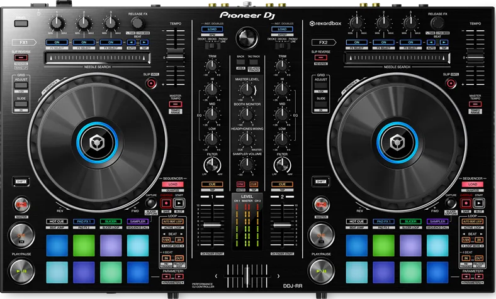Screen dimensions: 496x299
Task: Start the left sequencer with START button
Action: click(179, 203)
